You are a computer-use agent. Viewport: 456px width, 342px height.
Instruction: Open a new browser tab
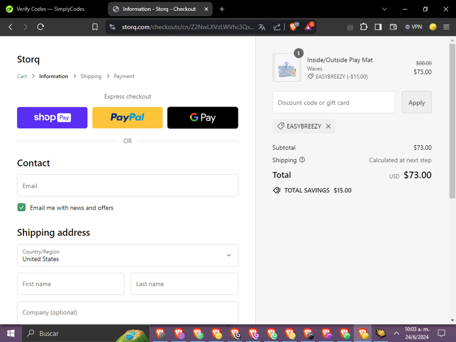coord(222,9)
